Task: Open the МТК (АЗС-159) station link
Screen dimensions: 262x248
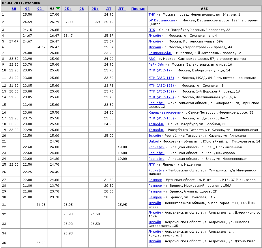Action: pyautogui.click(x=161, y=91)
